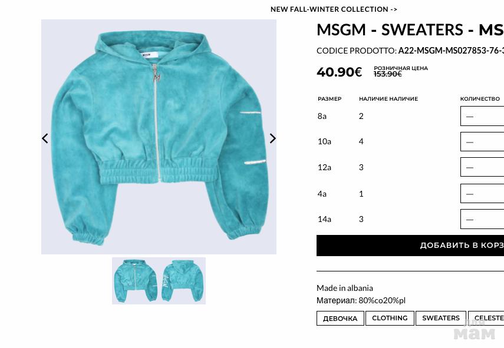Click the main turquoise jacket image
Image resolution: width=504 pixels, height=348 pixels.
pyautogui.click(x=159, y=137)
